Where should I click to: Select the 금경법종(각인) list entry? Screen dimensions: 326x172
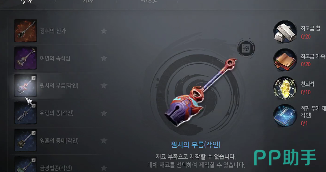(58, 165)
